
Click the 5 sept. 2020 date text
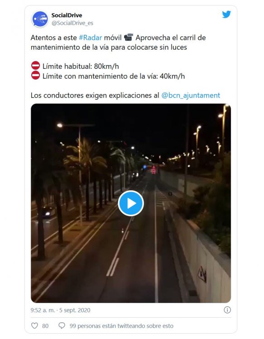pyautogui.click(x=75, y=310)
